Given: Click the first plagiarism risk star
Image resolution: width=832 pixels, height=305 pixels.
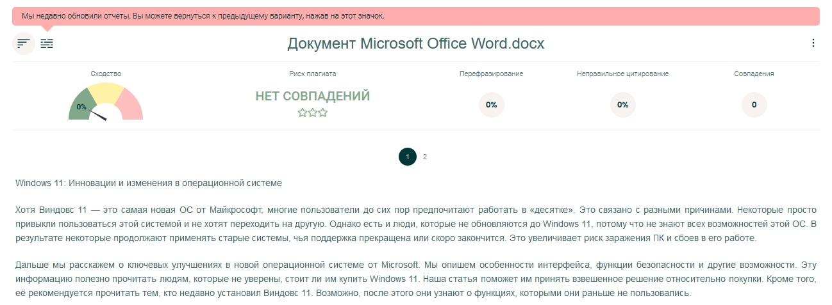Looking at the screenshot, I should tap(302, 113).
